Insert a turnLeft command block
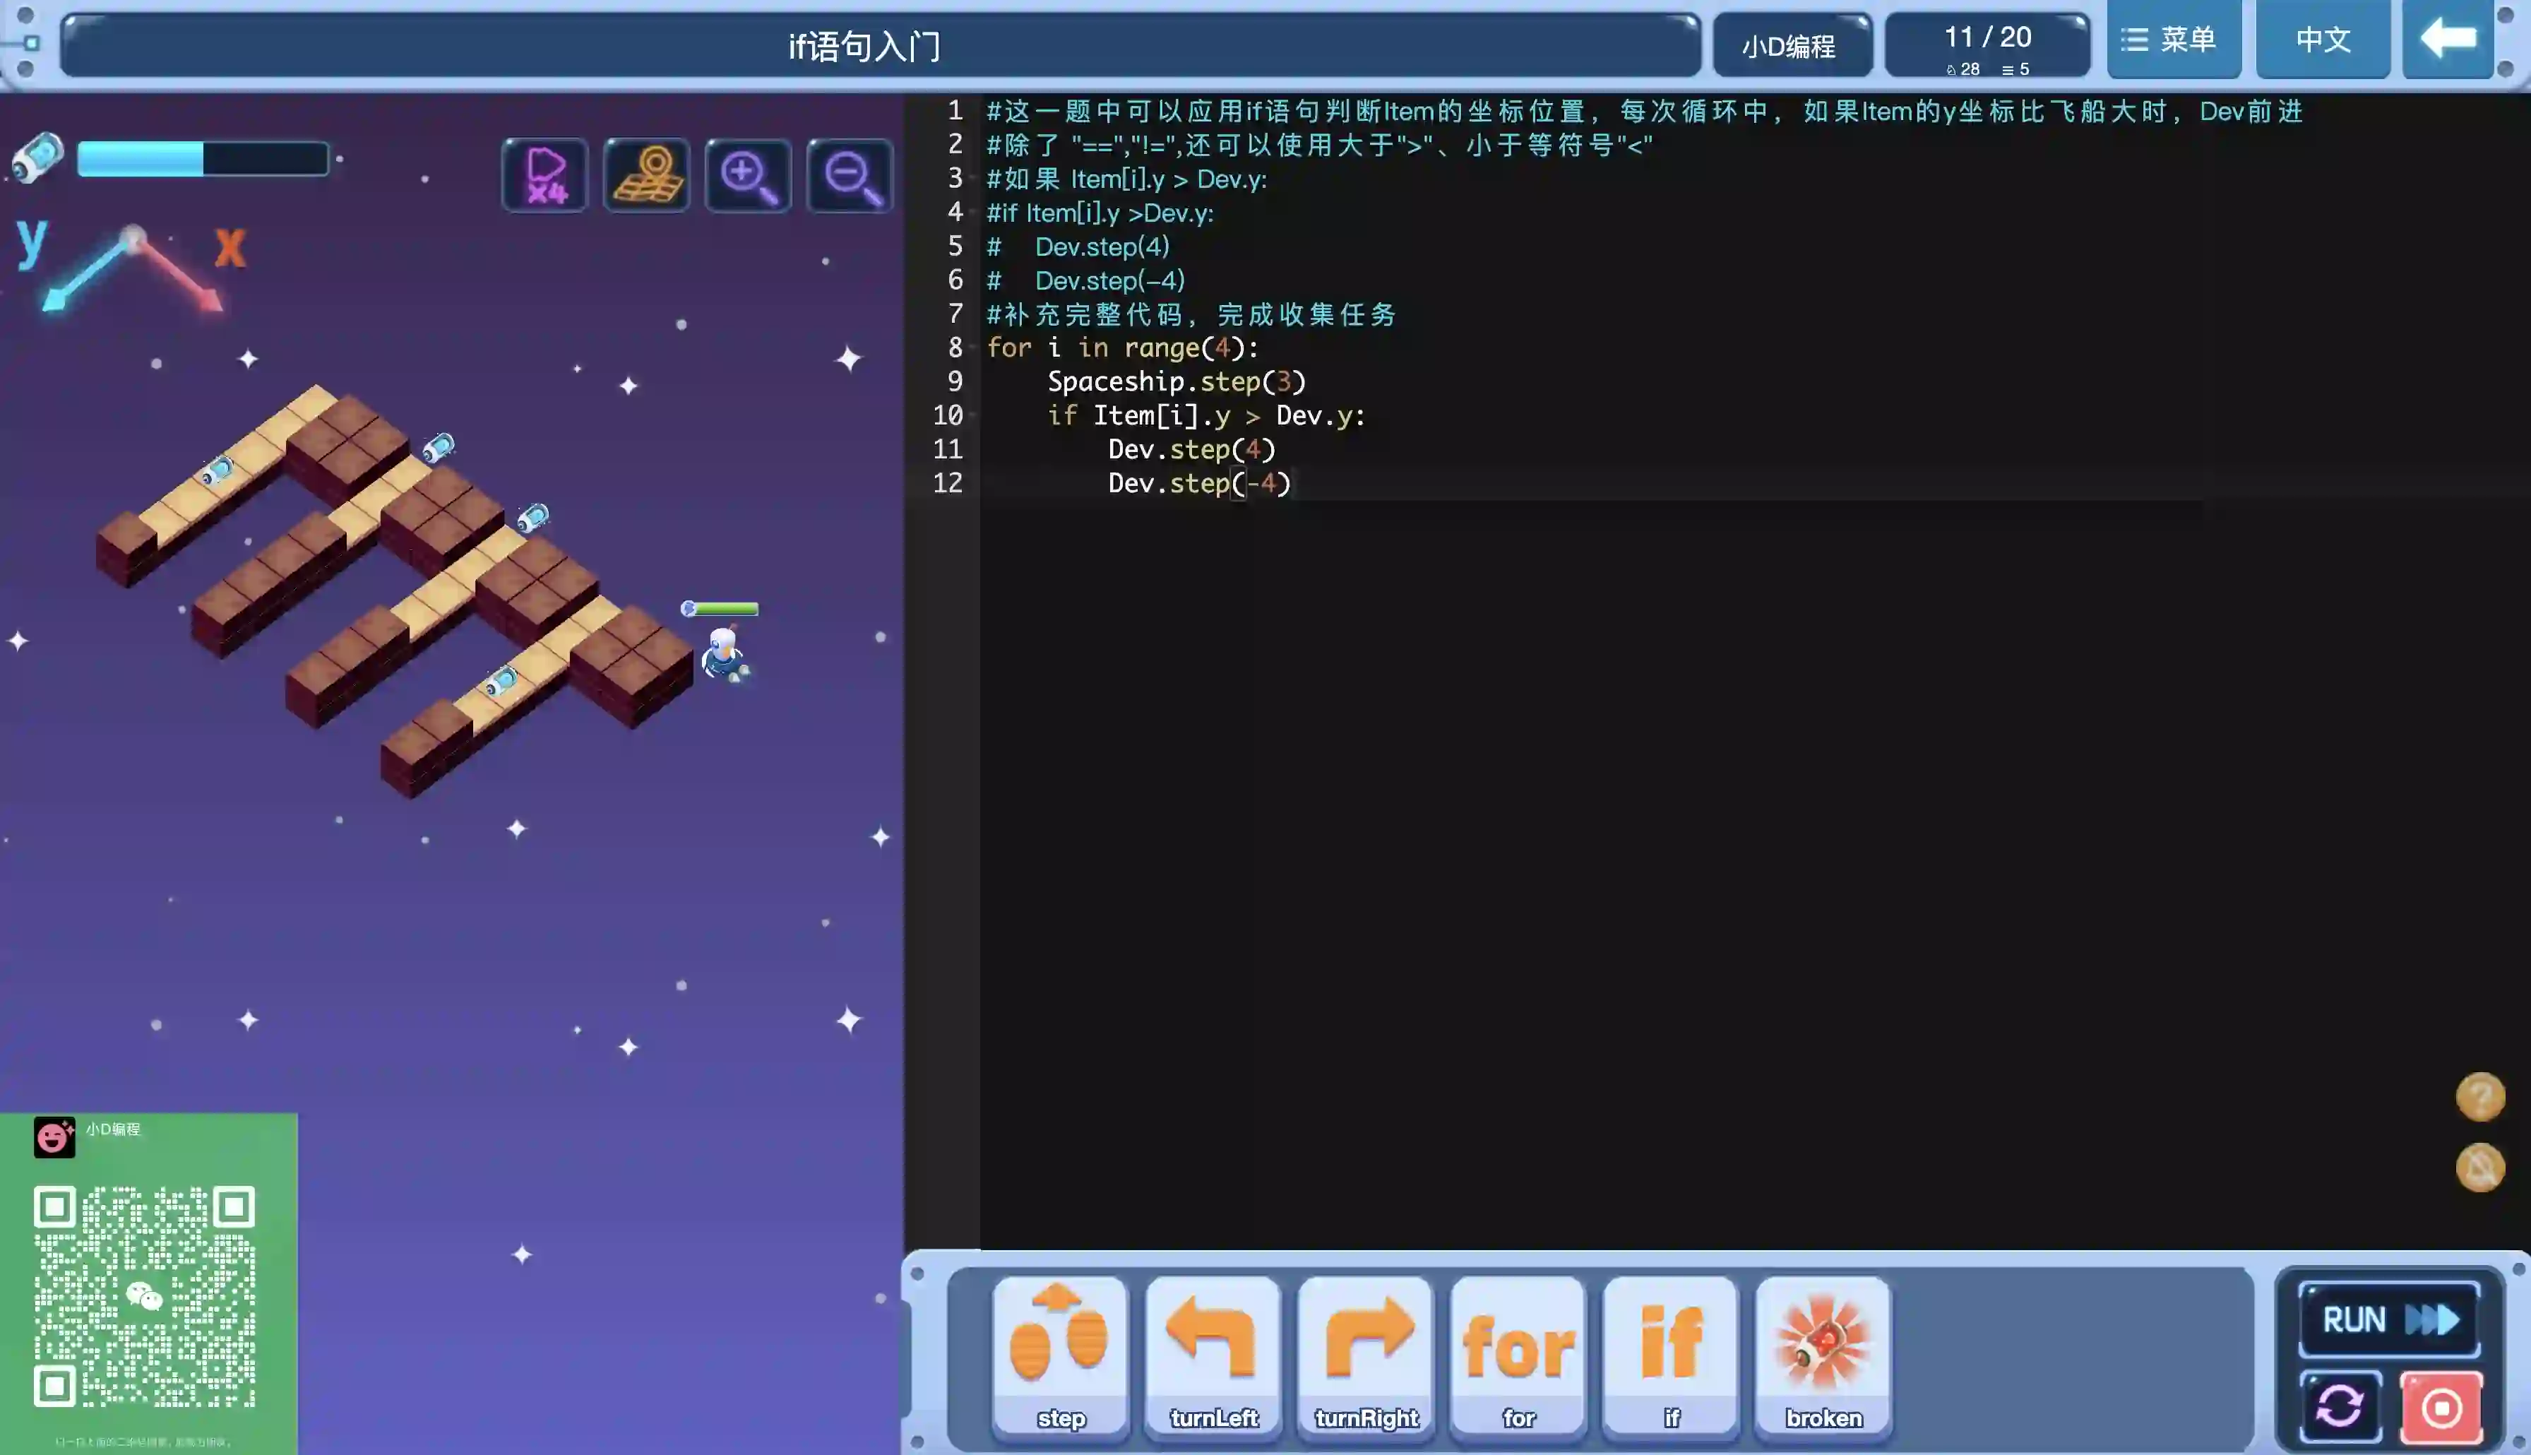2531x1455 pixels. coord(1213,1355)
